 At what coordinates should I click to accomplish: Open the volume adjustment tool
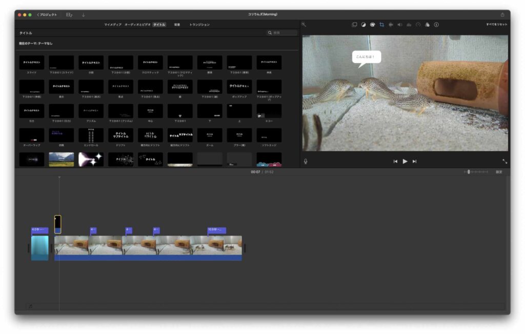(x=400, y=25)
